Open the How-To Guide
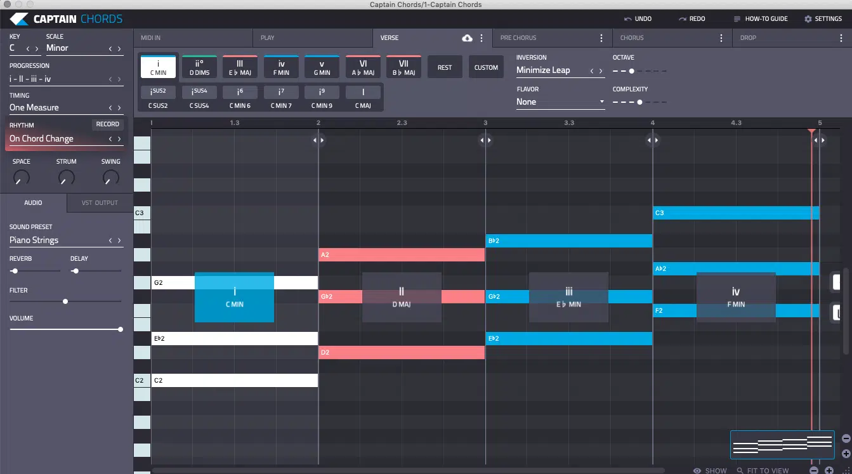852x474 pixels. pos(761,19)
